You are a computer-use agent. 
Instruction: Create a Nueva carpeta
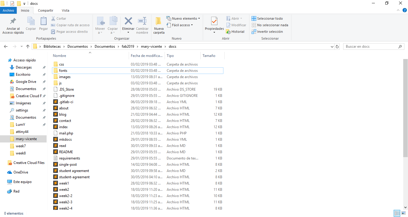pyautogui.click(x=159, y=25)
